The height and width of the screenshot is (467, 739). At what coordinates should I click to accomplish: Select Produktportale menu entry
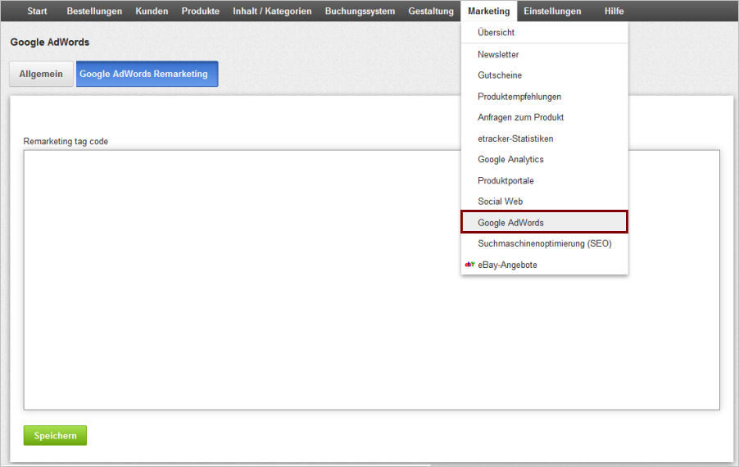point(544,180)
